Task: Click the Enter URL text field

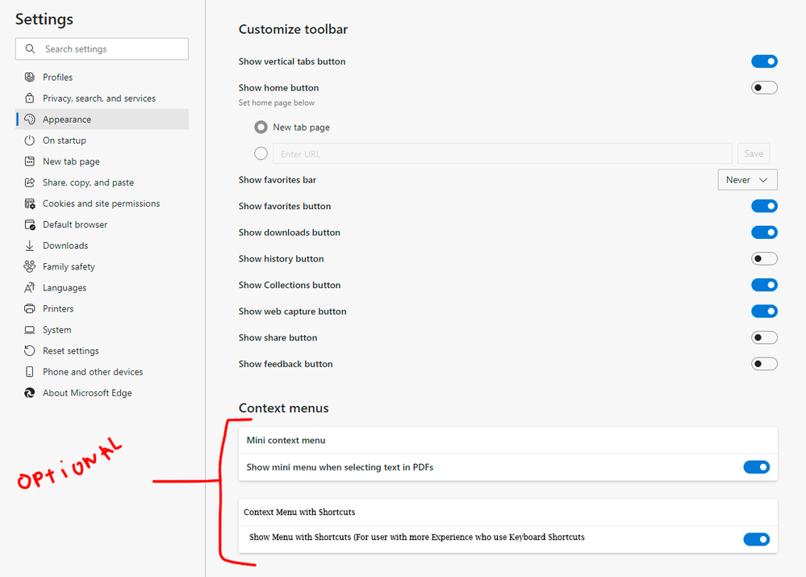Action: click(x=502, y=154)
